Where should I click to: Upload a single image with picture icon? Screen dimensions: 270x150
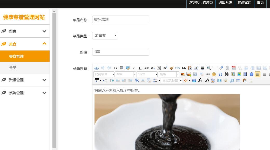tap(183, 74)
